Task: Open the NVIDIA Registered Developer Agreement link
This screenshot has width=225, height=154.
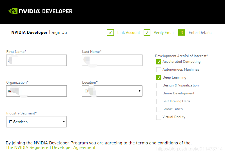Action: pos(50,148)
